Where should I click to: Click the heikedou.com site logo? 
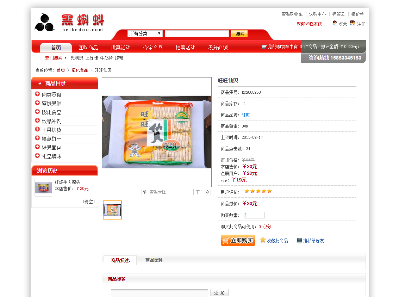click(69, 23)
